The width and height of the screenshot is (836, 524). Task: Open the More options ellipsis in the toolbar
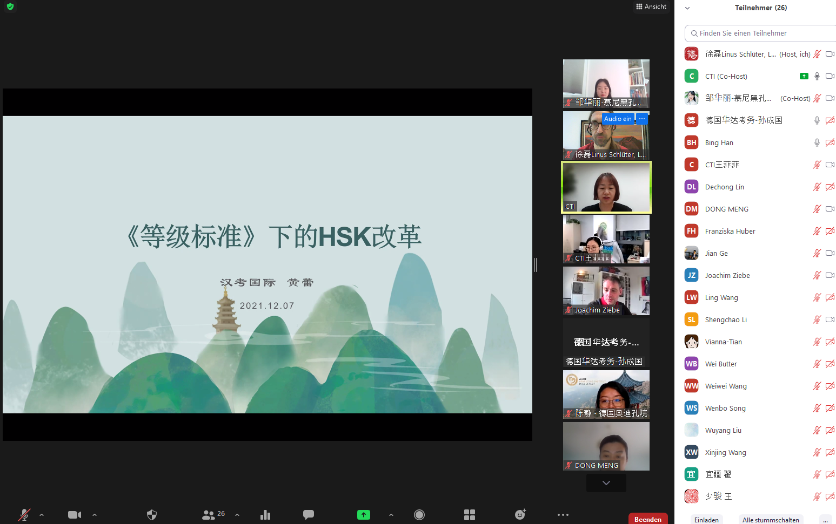[563, 515]
